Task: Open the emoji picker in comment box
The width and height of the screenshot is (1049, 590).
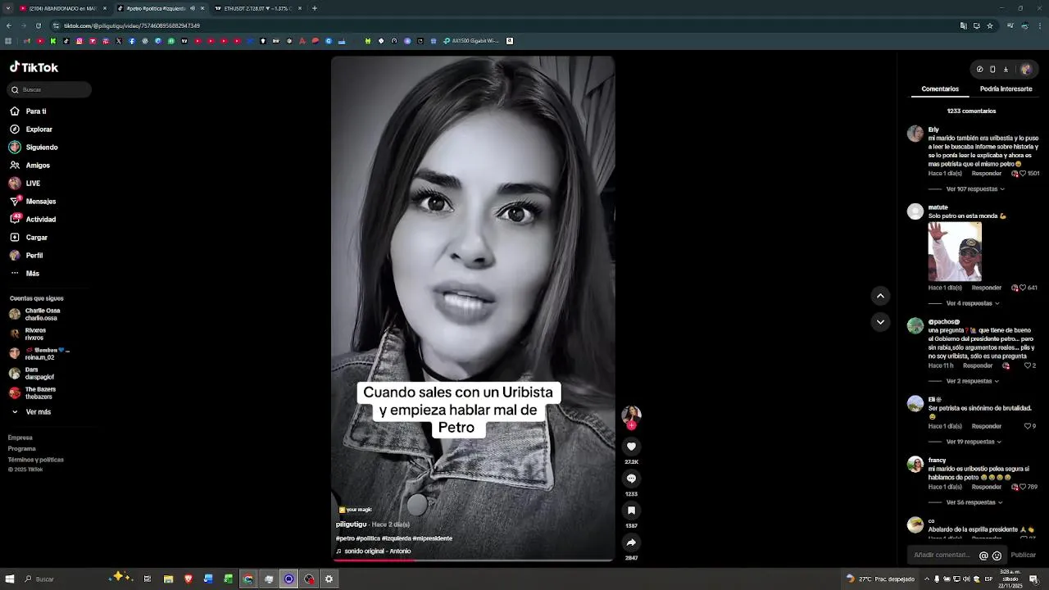Action: [997, 556]
